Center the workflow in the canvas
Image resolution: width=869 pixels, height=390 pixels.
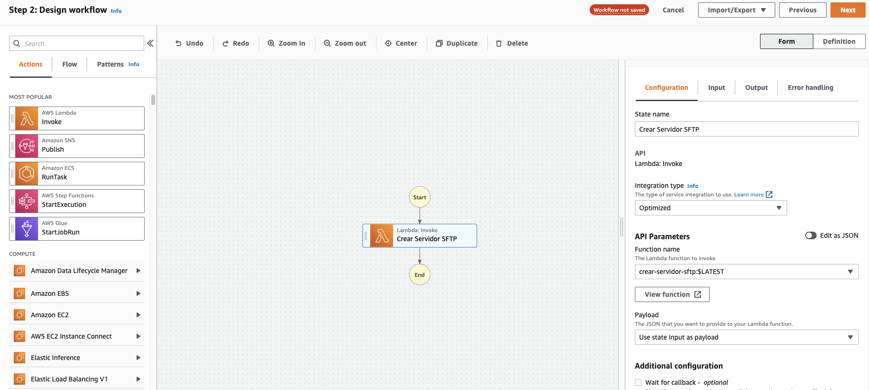tap(401, 43)
